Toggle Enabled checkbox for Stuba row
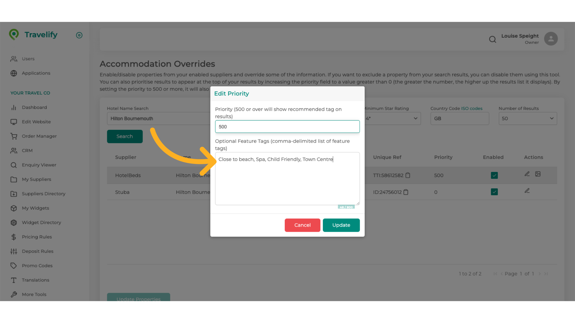Image resolution: width=575 pixels, height=323 pixels. point(494,192)
